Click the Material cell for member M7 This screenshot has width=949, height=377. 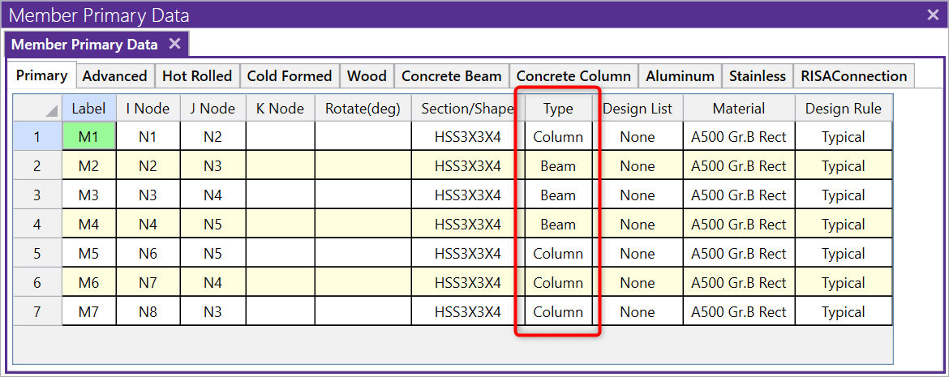(738, 312)
